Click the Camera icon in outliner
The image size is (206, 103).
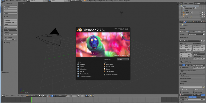pyautogui.click(x=184, y=12)
